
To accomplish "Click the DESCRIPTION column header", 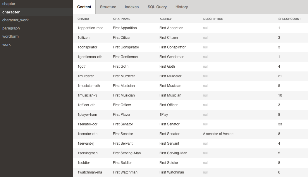I will click(213, 19).
